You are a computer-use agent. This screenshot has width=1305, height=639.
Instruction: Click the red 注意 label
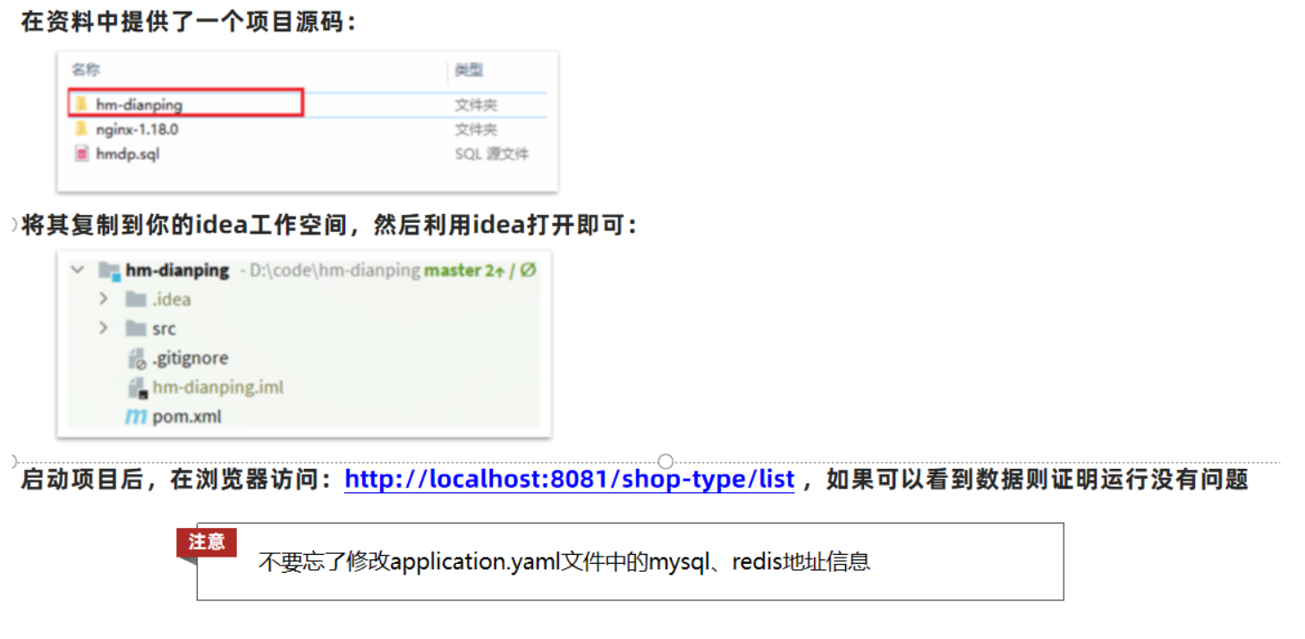tap(207, 541)
